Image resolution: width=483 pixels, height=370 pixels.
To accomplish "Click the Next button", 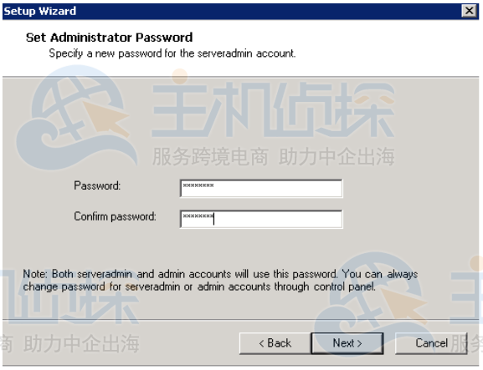I will click(347, 343).
